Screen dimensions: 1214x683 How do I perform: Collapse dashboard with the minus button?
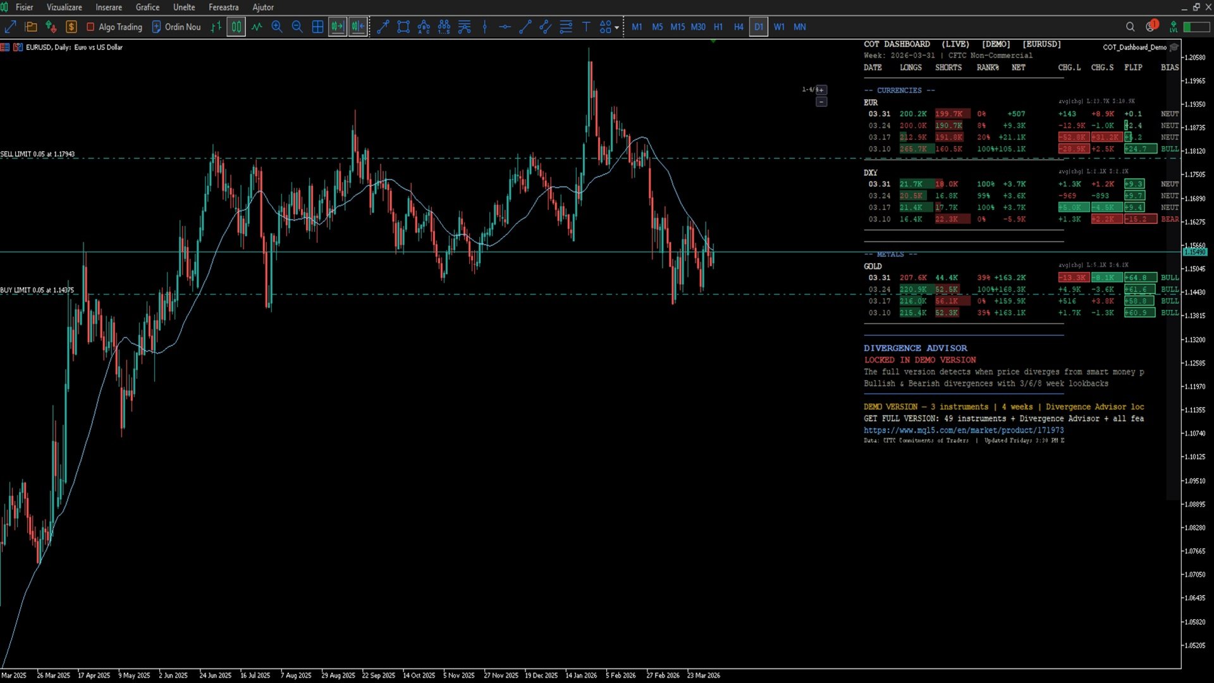(821, 102)
